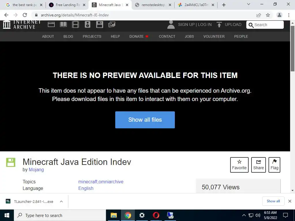Bookmark this page with the star icon
295x221 pixels.
(268, 15)
